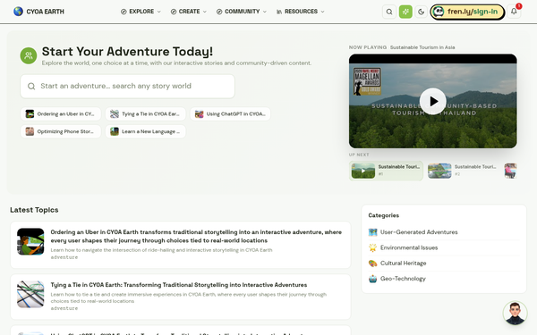Click the search magnifier icon in header
The width and height of the screenshot is (537, 335).
[x=389, y=12]
